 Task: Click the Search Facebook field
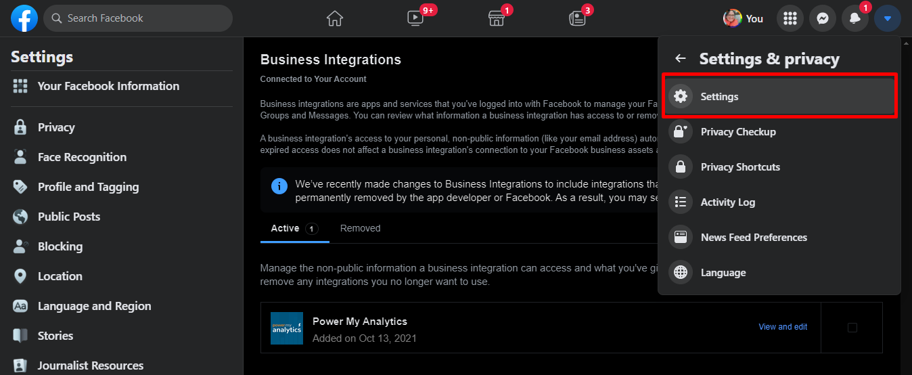[139, 18]
